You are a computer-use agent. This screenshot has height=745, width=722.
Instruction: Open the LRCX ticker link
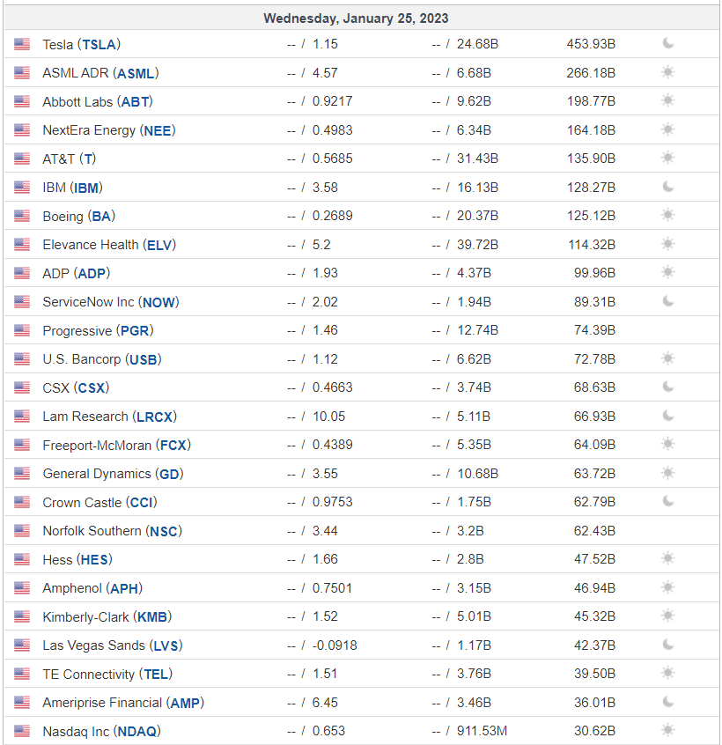click(154, 417)
